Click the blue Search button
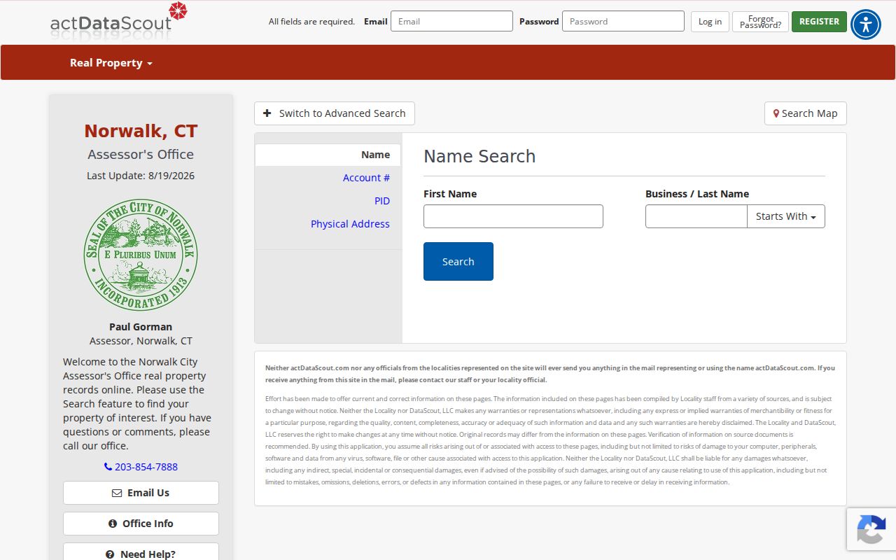 [x=458, y=261]
